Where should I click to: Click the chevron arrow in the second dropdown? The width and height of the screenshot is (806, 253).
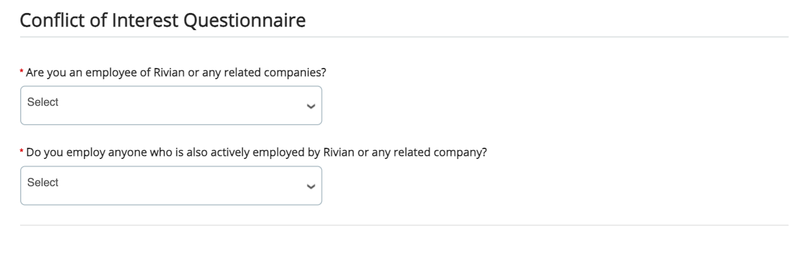point(310,186)
